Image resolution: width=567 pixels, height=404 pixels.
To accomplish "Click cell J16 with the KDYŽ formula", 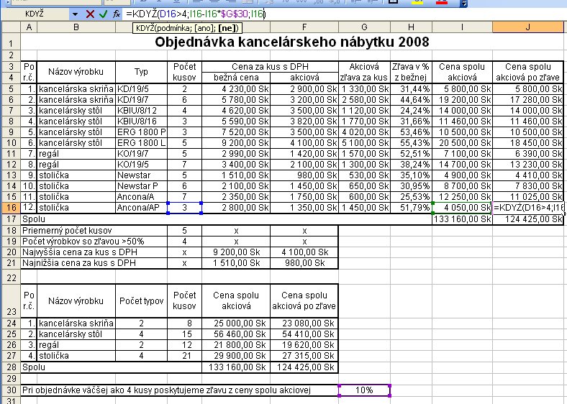I will [528, 208].
